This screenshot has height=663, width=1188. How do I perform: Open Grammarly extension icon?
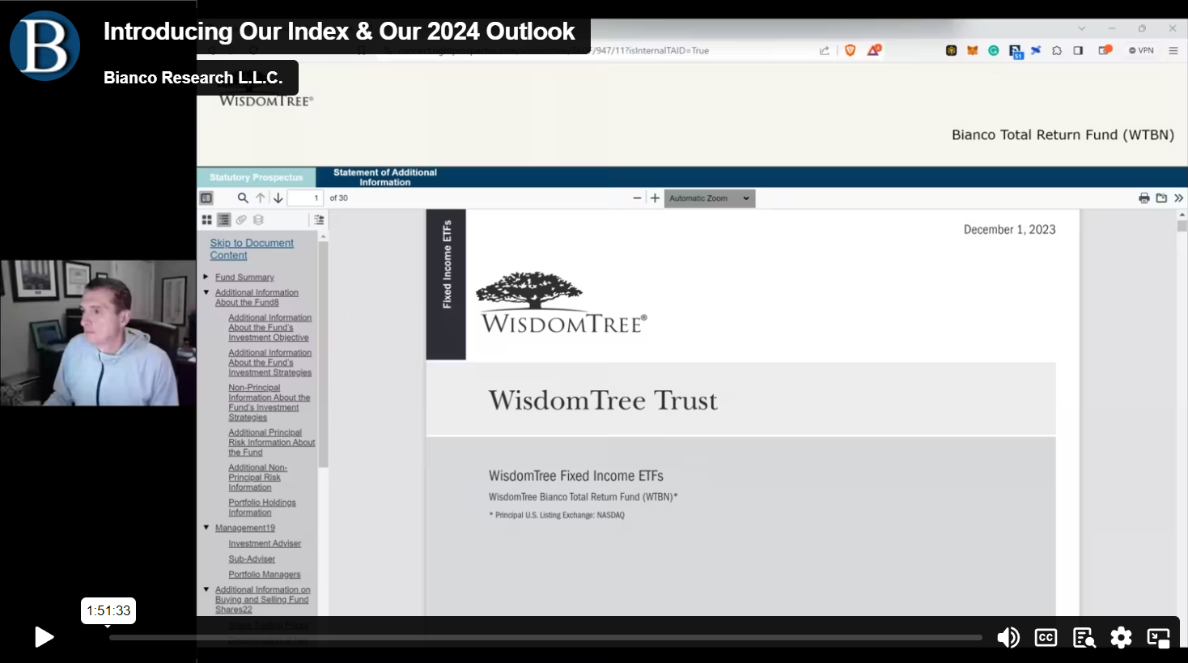[x=993, y=50]
